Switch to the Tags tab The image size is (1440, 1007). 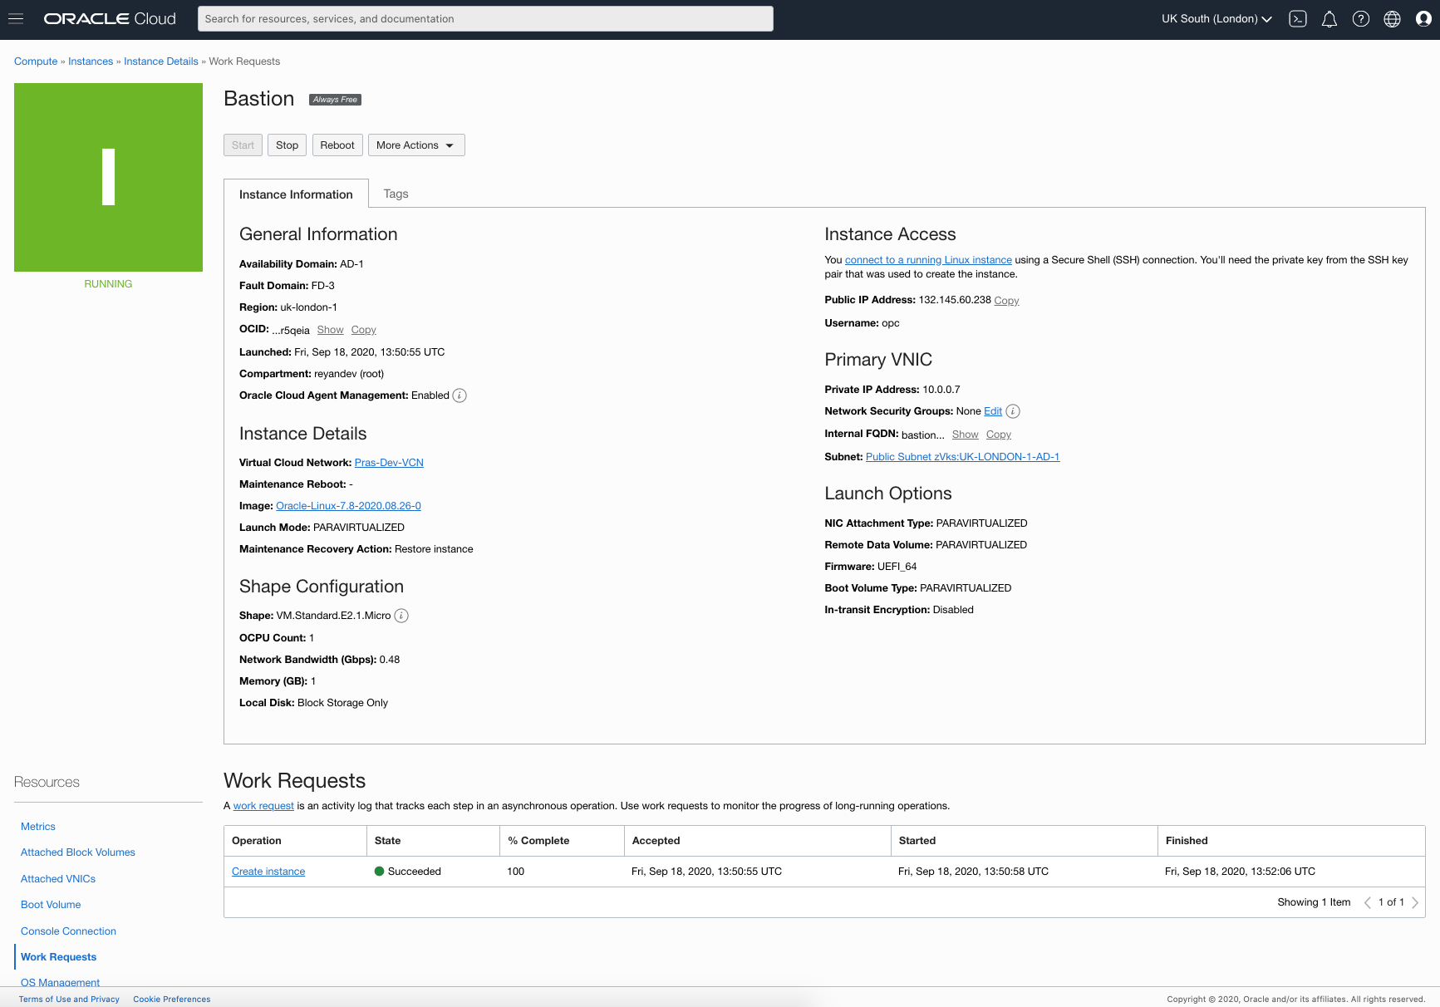396,194
